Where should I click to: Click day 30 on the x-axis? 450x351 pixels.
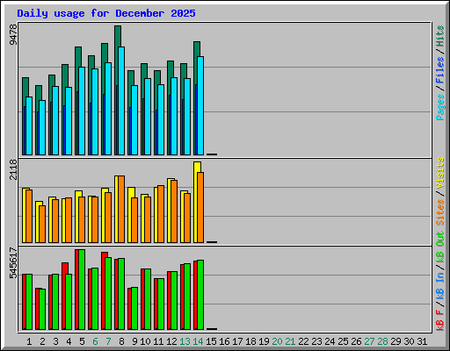pyautogui.click(x=409, y=341)
